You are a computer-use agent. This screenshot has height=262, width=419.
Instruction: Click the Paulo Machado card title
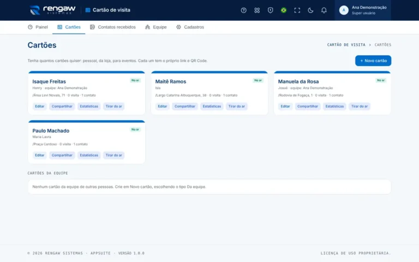(51, 131)
